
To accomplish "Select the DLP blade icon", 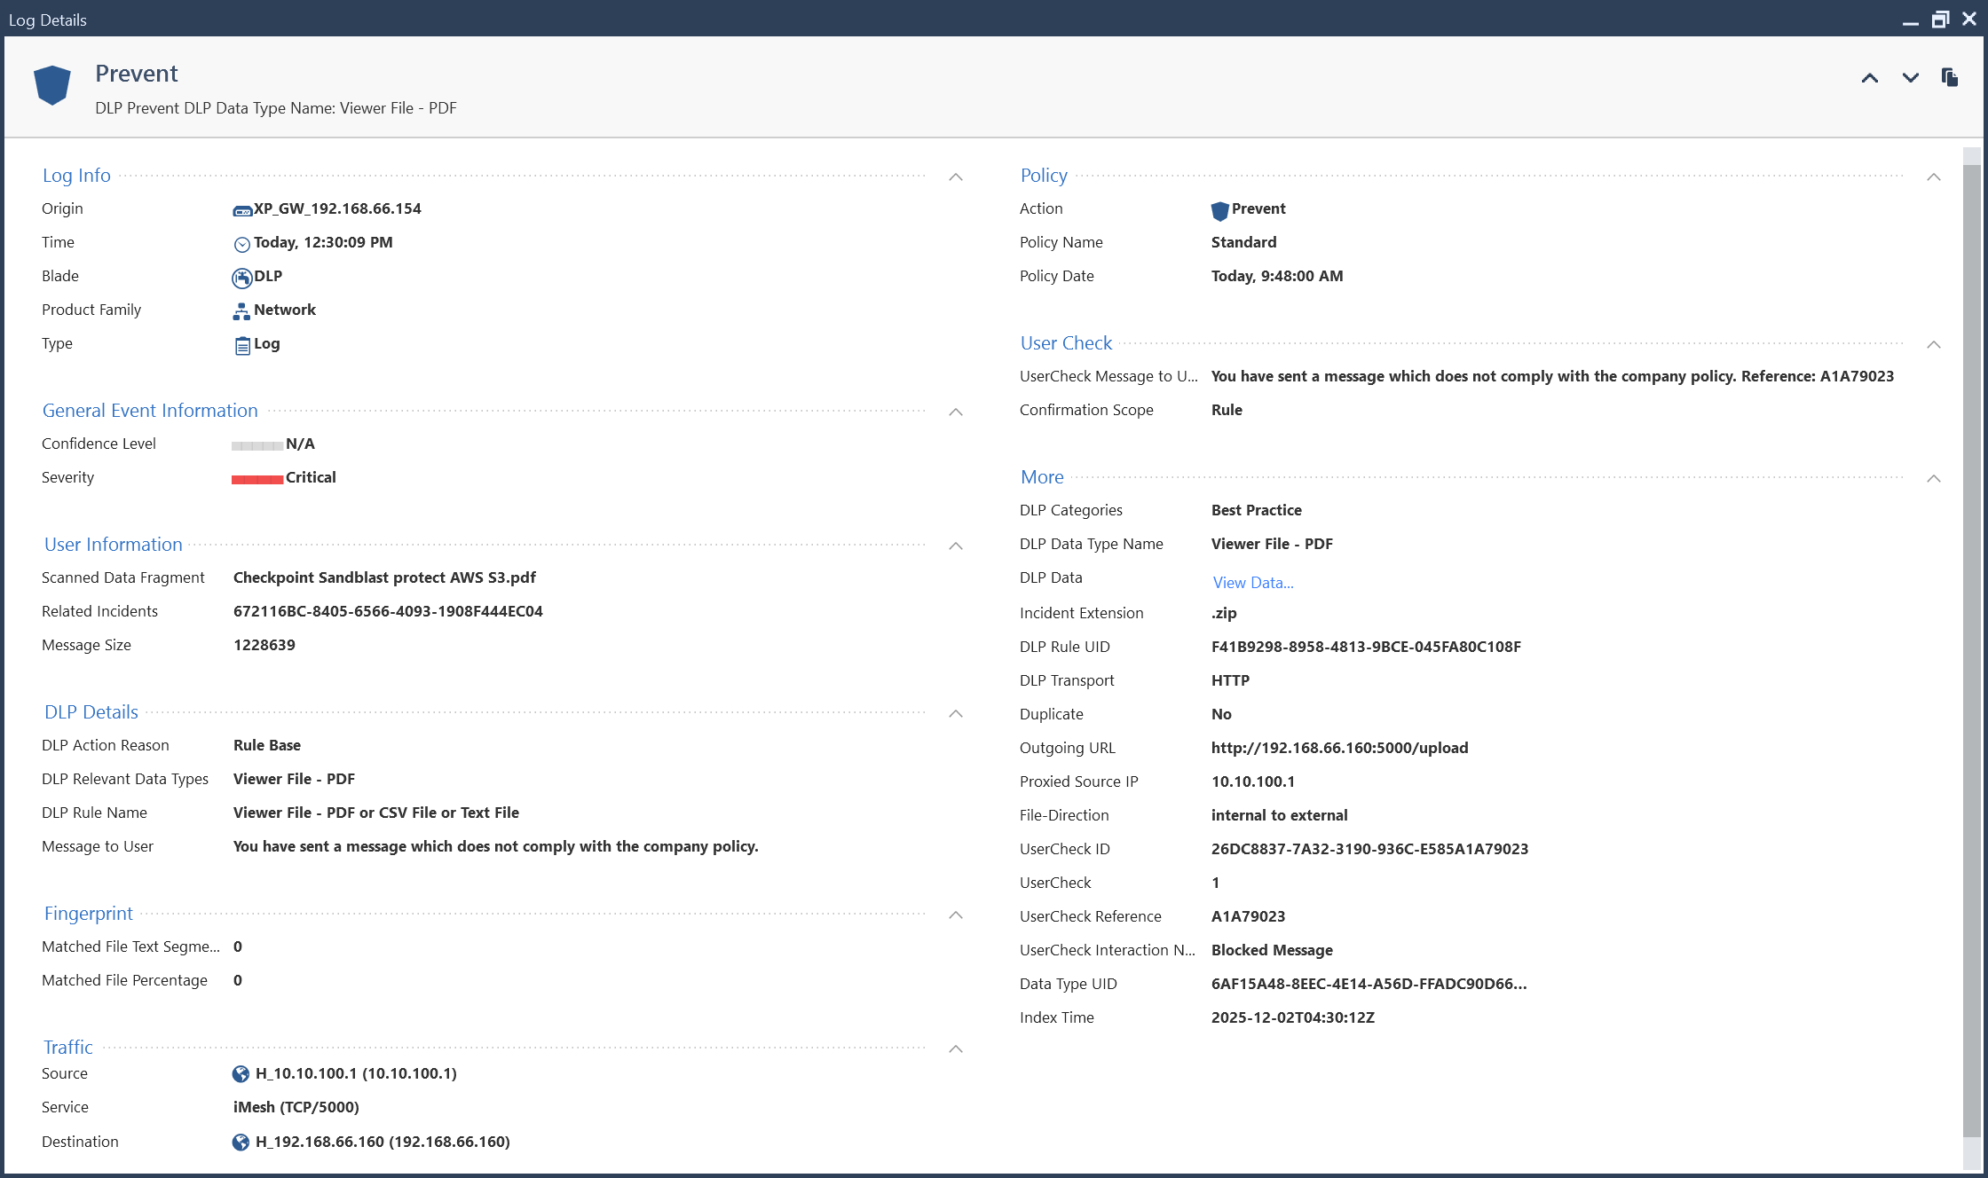I will (x=241, y=277).
